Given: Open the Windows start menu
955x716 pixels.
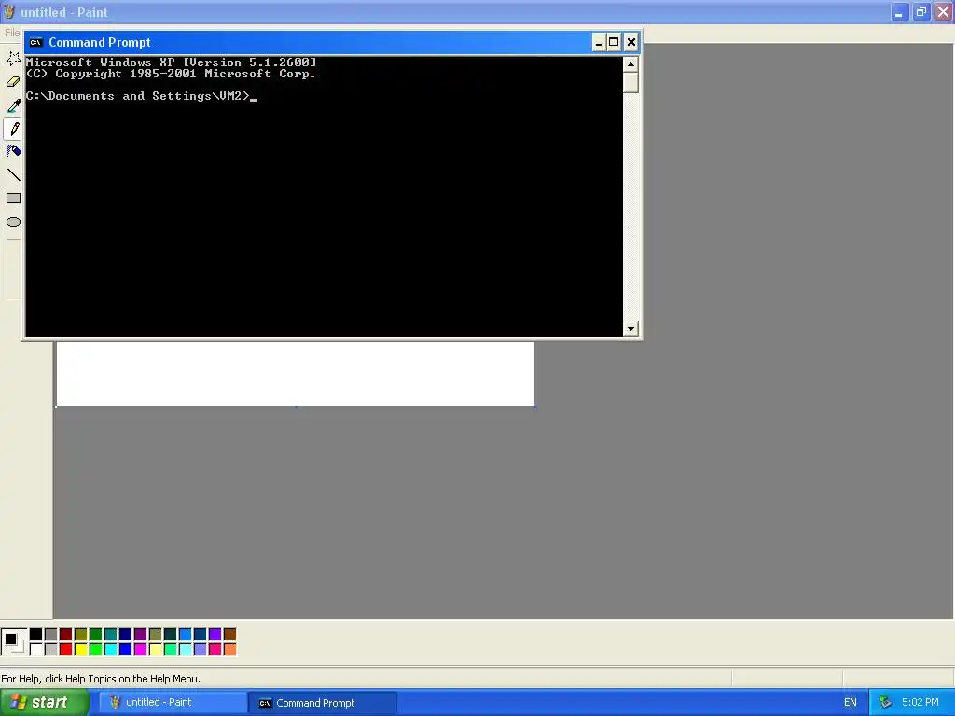Looking at the screenshot, I should [x=44, y=703].
